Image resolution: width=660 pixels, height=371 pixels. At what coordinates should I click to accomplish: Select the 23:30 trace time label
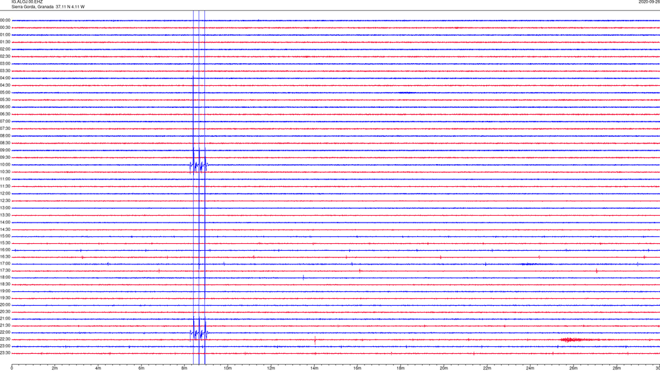(5, 353)
